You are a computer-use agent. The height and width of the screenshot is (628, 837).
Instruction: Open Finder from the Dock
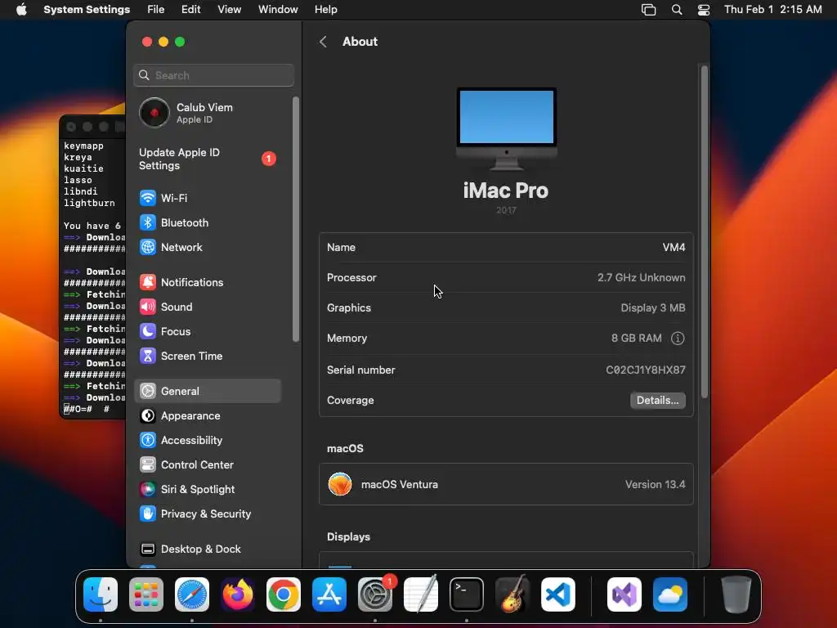pyautogui.click(x=101, y=594)
